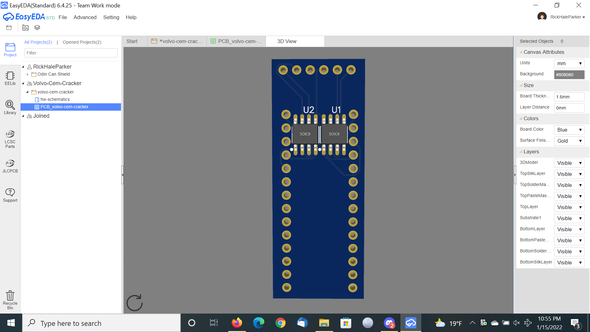The width and height of the screenshot is (590, 332).
Task: Open the Board Color dropdown
Action: click(569, 130)
